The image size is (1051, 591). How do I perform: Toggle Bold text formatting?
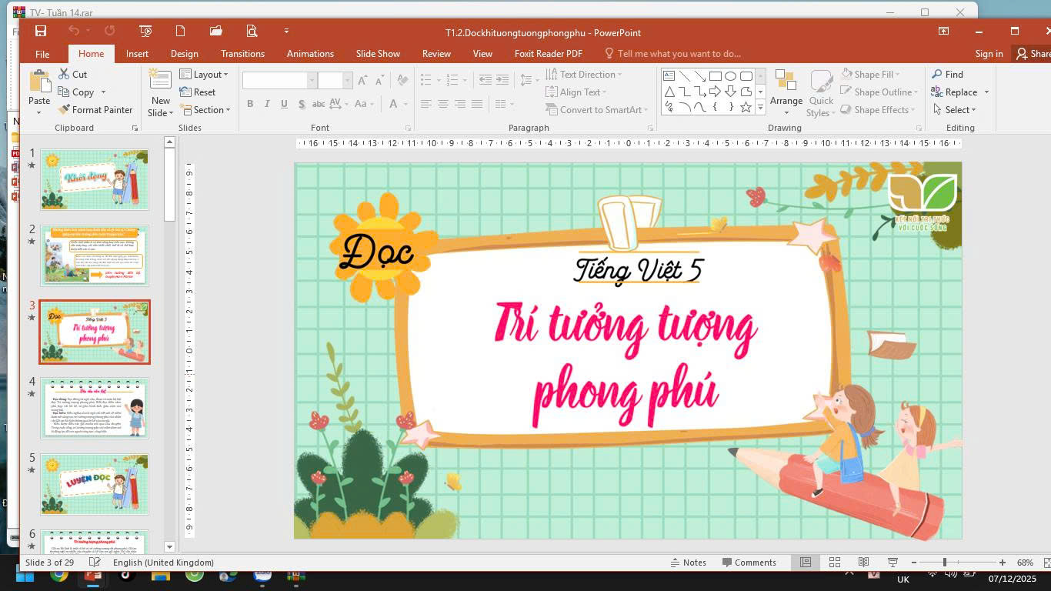click(x=250, y=104)
